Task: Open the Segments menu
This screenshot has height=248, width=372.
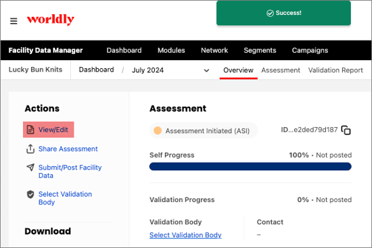Action: (x=260, y=50)
